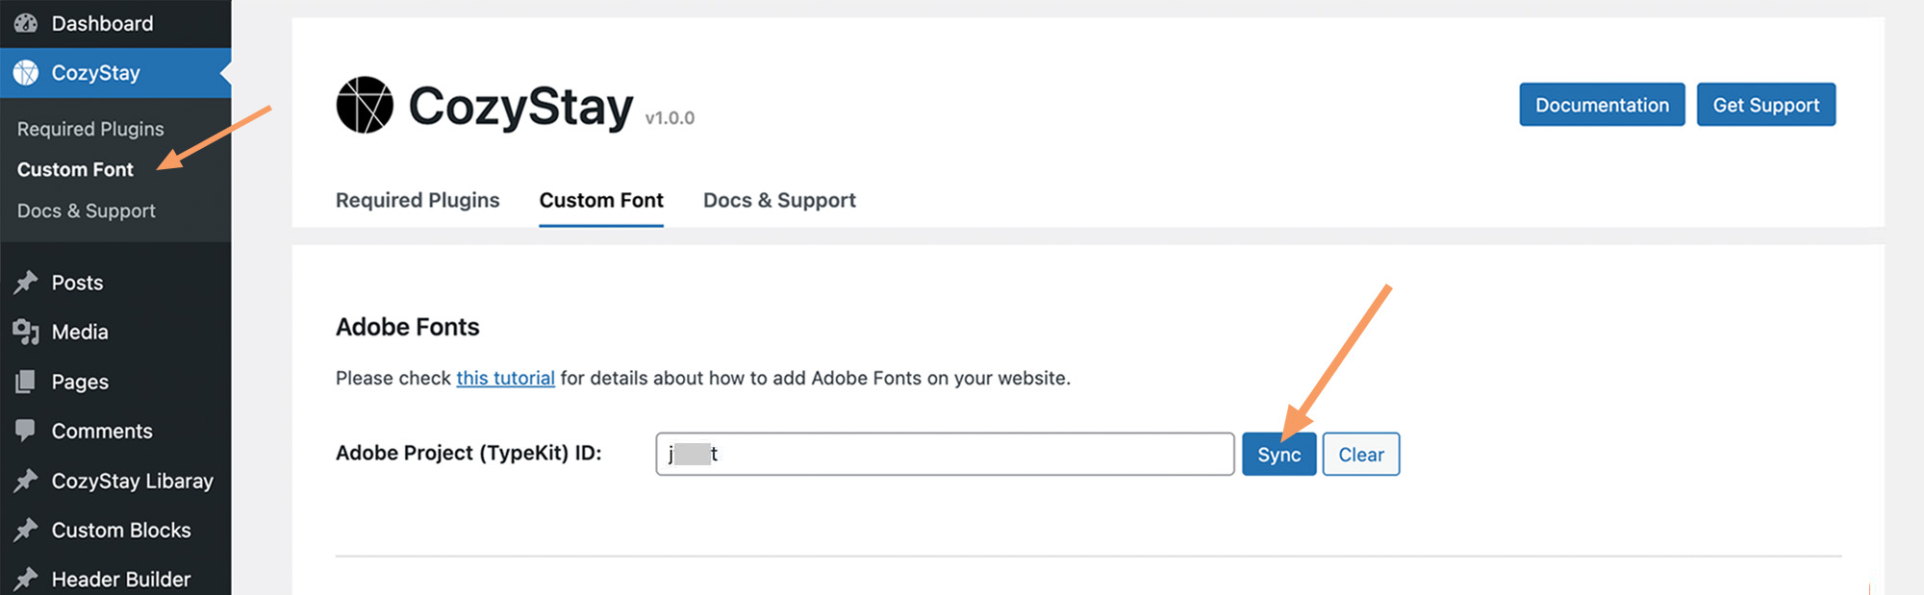Click the Comments speech bubble icon

pyautogui.click(x=26, y=431)
